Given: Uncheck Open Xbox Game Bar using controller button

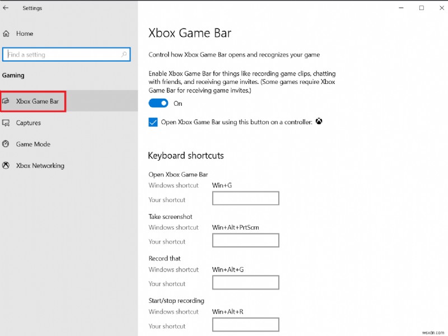Looking at the screenshot, I should coord(153,122).
